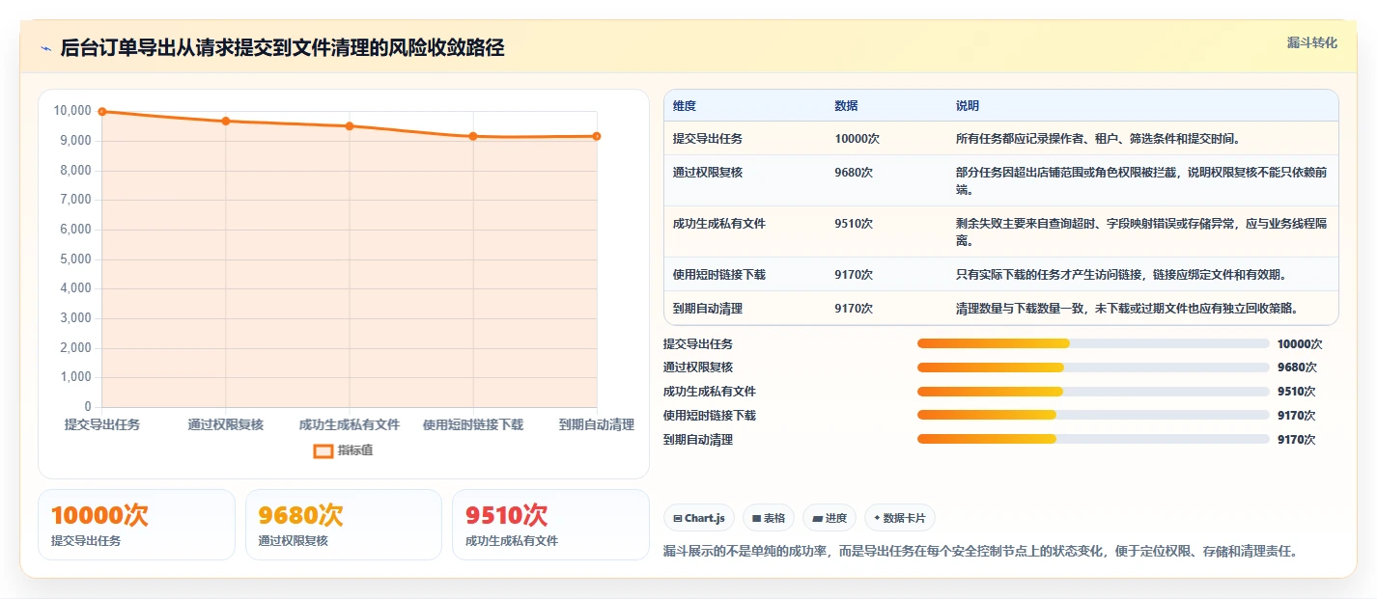
Task: Select the 使用短时链接下载 table row cell
Action: click(719, 275)
